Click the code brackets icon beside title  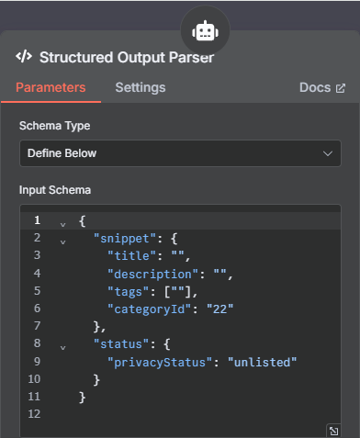(24, 57)
